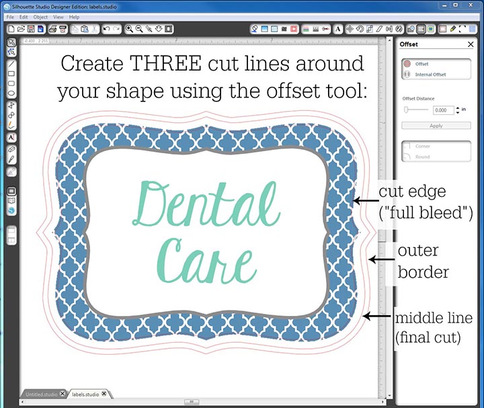Switch to the Untitled.studio tab
The width and height of the screenshot is (484, 408).
click(x=42, y=395)
